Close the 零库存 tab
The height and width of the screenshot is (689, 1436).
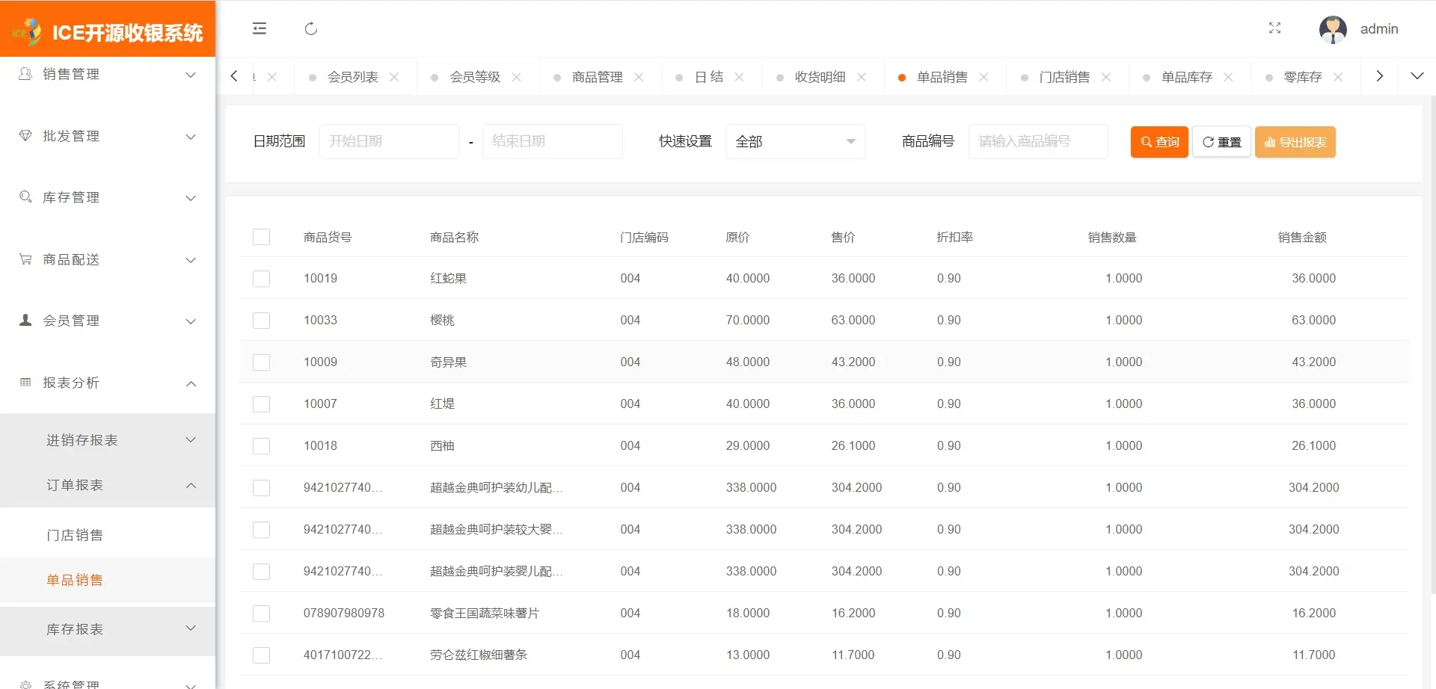[x=1338, y=77]
